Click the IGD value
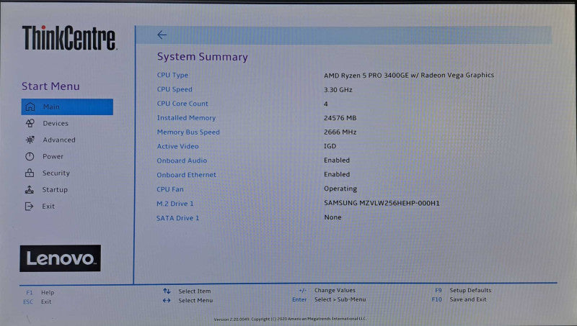577x326 pixels. tap(330, 146)
